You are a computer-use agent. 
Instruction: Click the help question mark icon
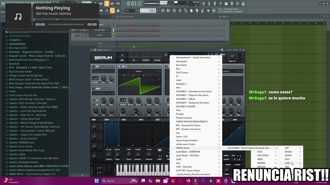220,4
